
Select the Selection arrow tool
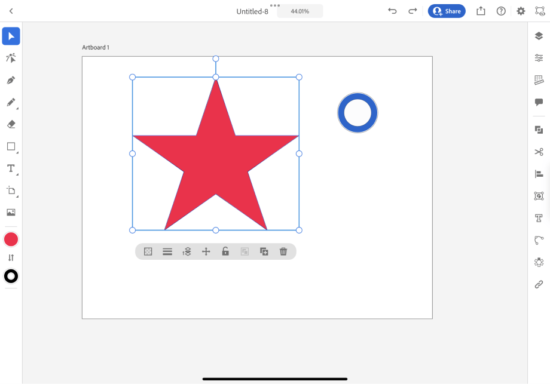pyautogui.click(x=11, y=36)
